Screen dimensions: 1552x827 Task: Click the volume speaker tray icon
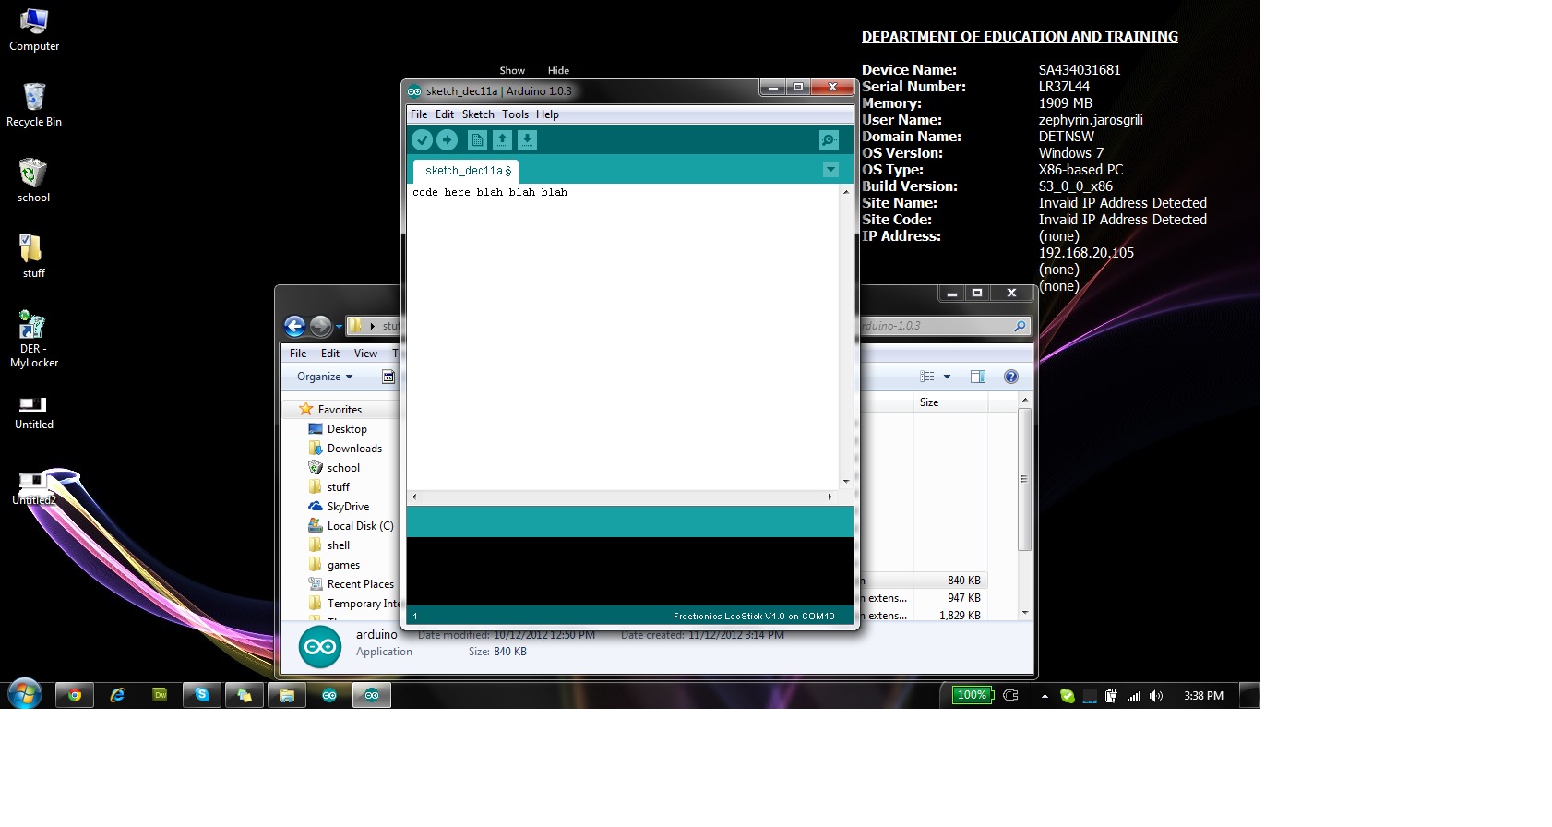1156,696
